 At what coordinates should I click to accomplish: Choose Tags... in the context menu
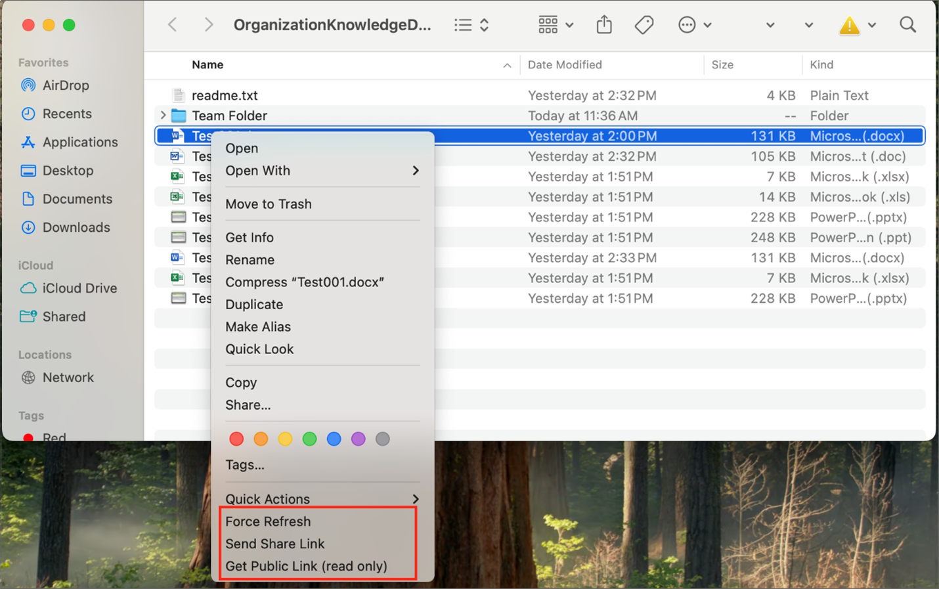245,465
